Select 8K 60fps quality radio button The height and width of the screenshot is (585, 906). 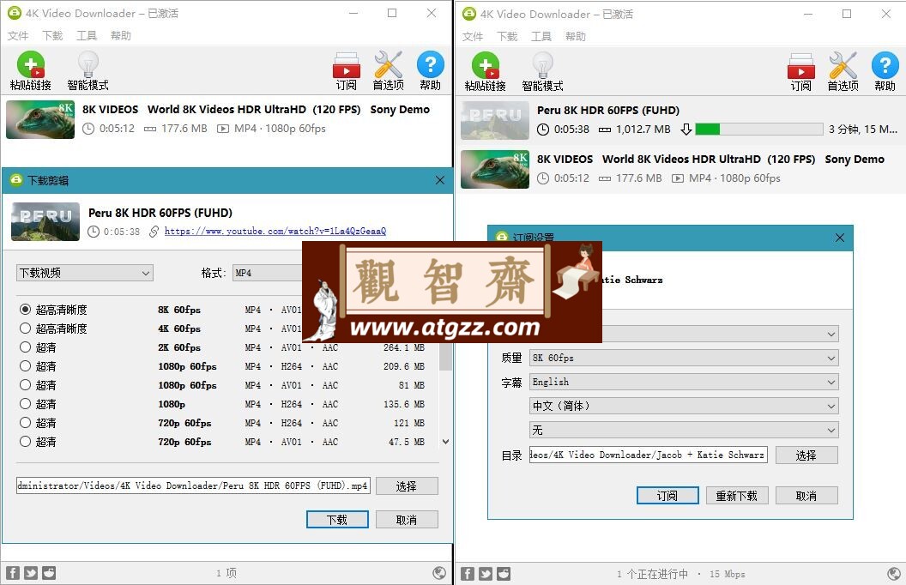[x=25, y=310]
